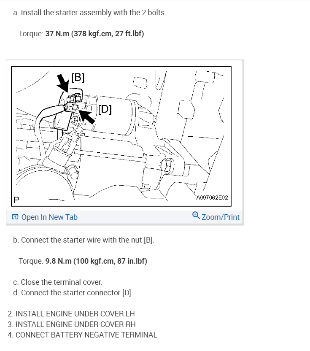Viewport: 310px width, 351px height.
Task: Click diagram code A097062E02
Action: tap(212, 198)
